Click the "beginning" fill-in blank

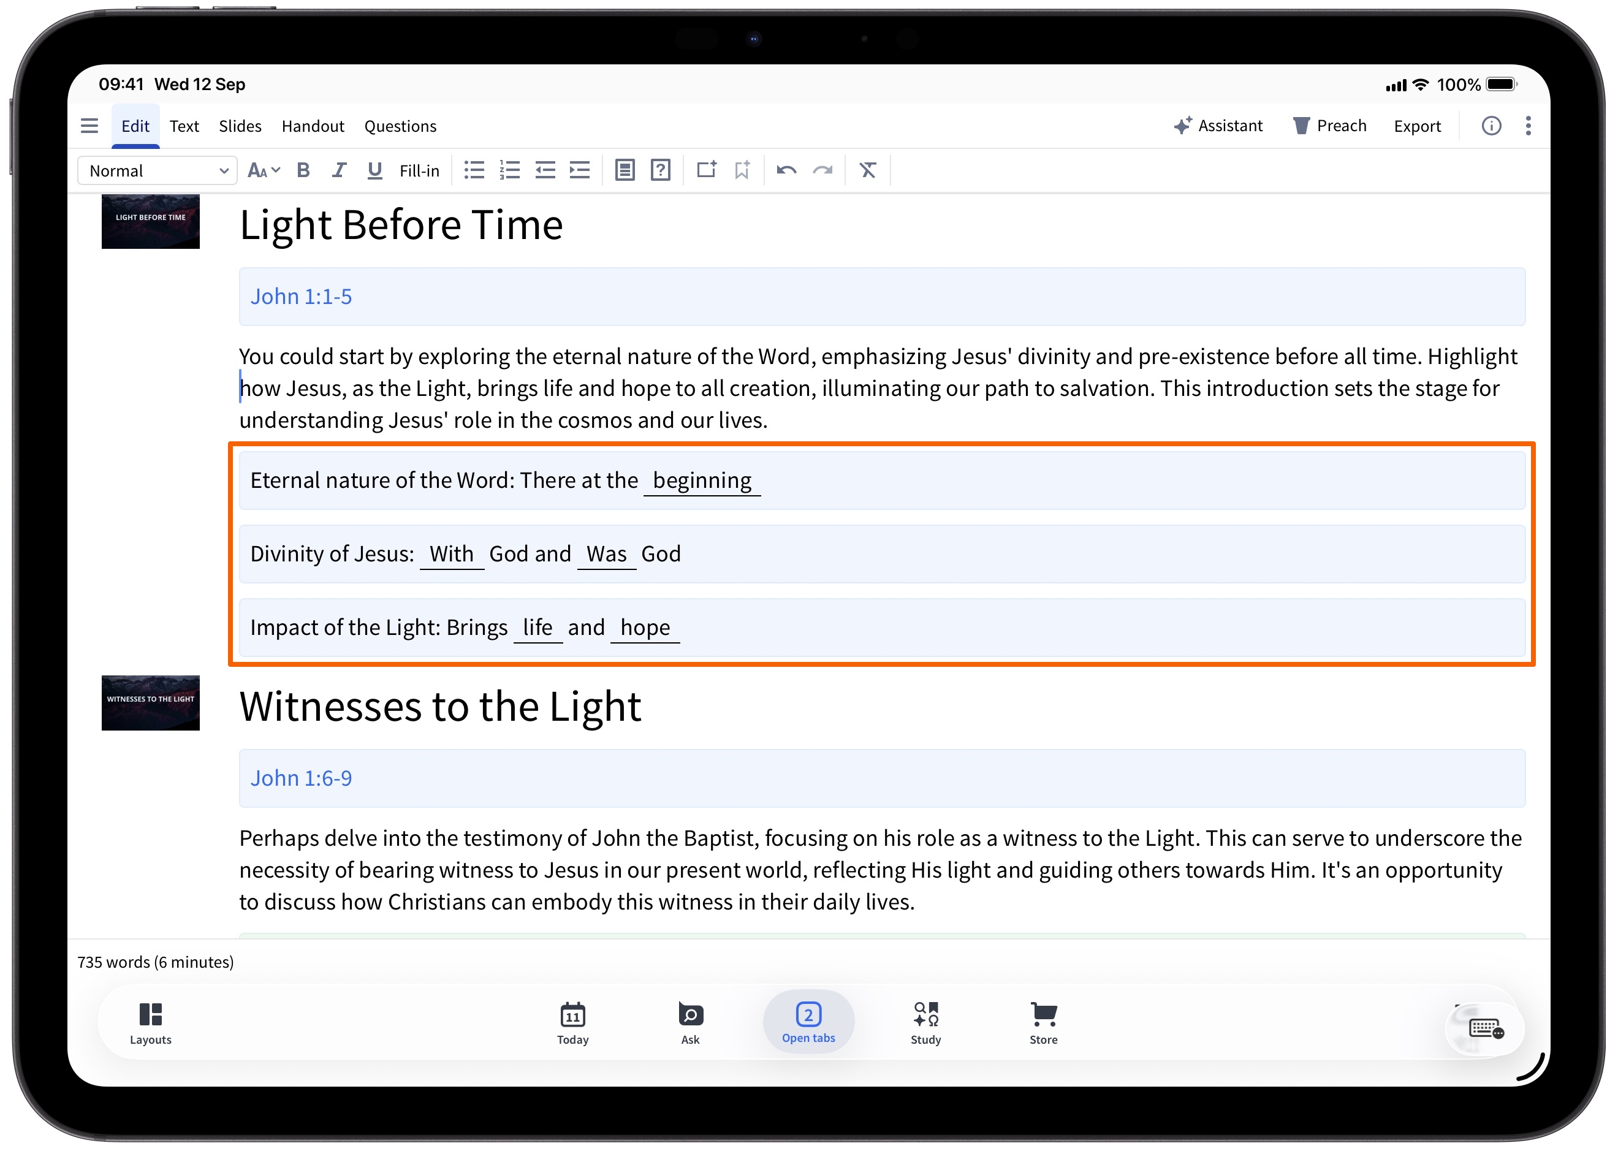[x=702, y=481]
